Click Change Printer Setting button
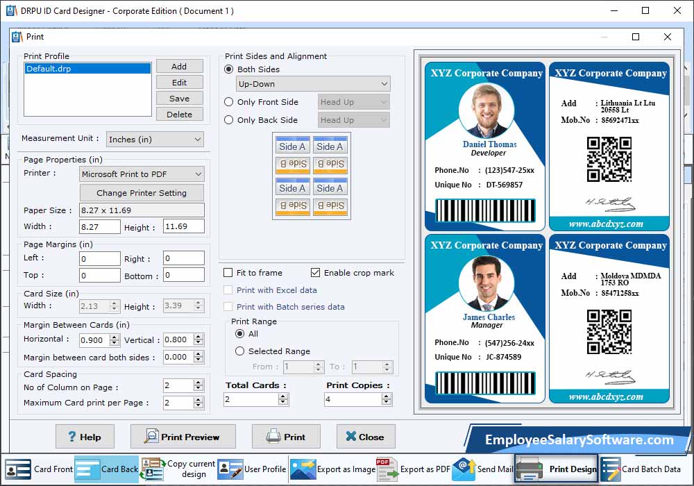 [142, 192]
